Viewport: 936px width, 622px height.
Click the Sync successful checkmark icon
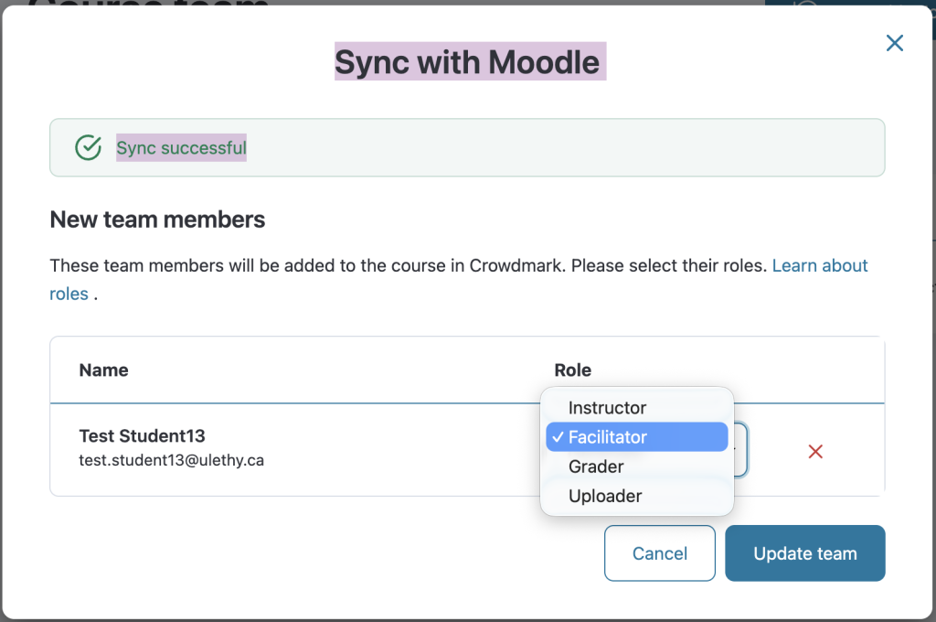tap(89, 147)
